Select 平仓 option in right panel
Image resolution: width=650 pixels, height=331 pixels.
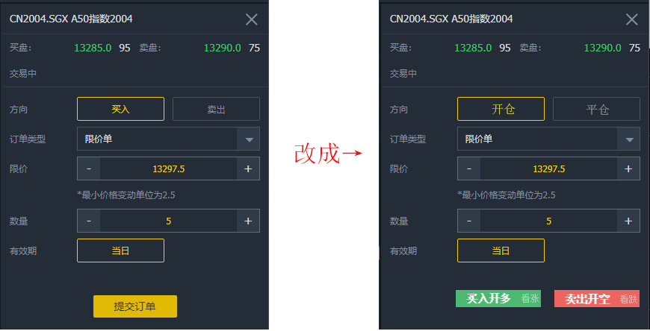point(596,110)
